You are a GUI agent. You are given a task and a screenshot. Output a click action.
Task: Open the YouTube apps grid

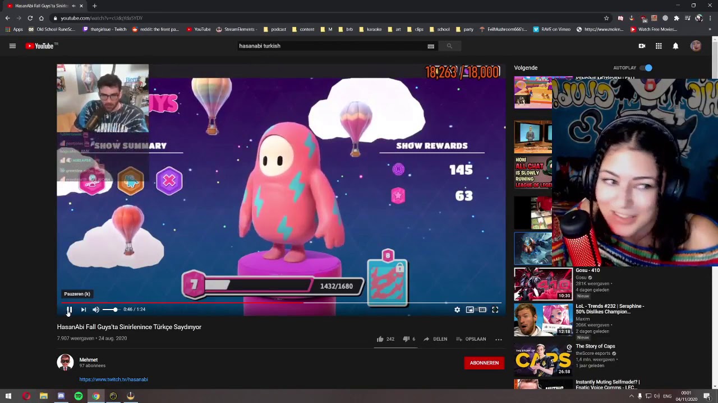coord(659,46)
